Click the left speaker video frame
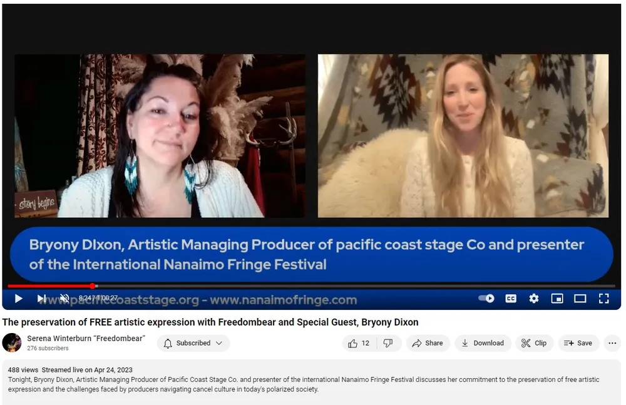This screenshot has height=405, width=626. point(160,136)
